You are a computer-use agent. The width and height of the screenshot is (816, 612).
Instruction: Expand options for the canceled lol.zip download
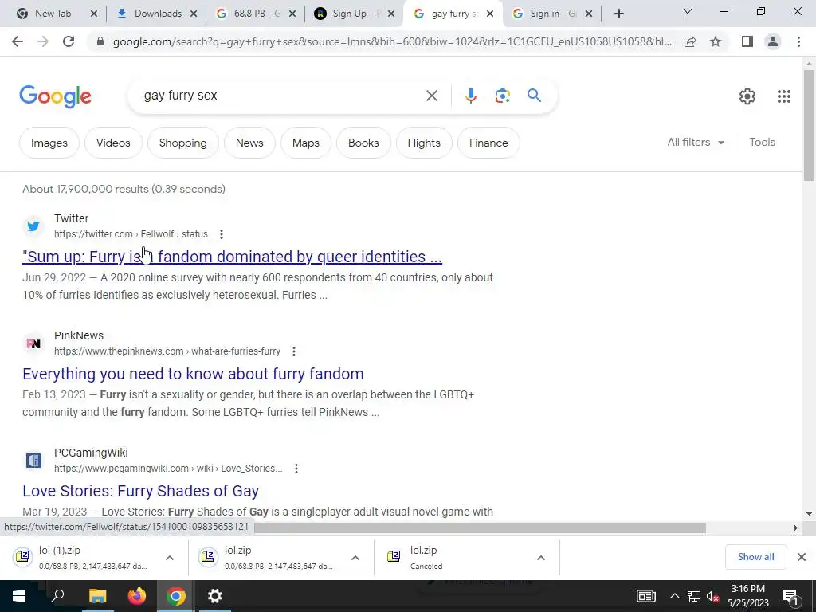pyautogui.click(x=541, y=558)
